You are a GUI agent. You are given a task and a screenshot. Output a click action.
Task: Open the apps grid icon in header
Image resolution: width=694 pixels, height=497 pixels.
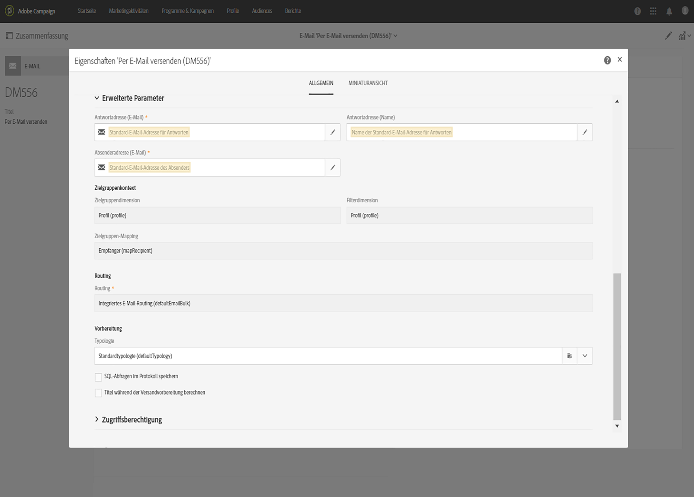point(653,11)
